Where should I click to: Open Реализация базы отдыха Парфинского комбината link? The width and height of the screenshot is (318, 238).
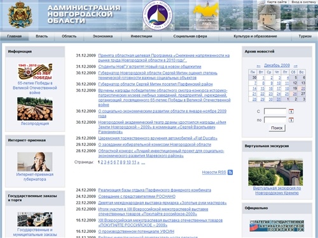[155, 190]
